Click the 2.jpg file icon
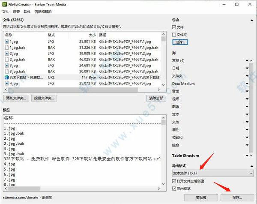 tap(6, 54)
